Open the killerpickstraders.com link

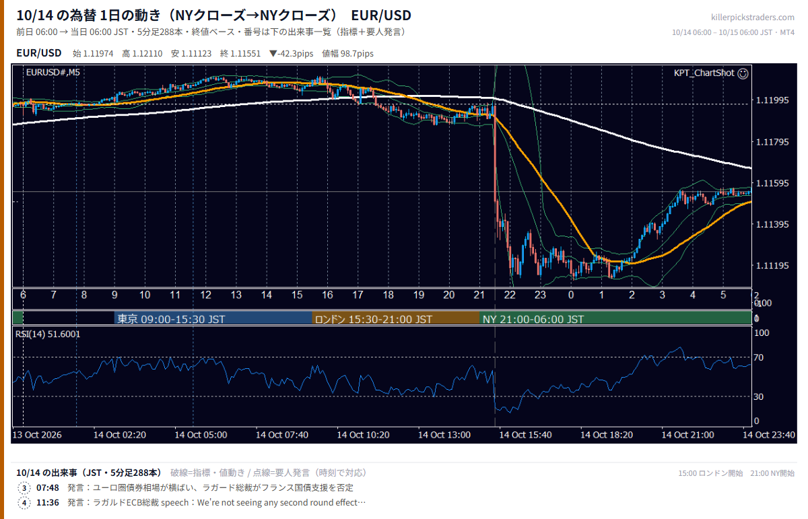tap(753, 17)
